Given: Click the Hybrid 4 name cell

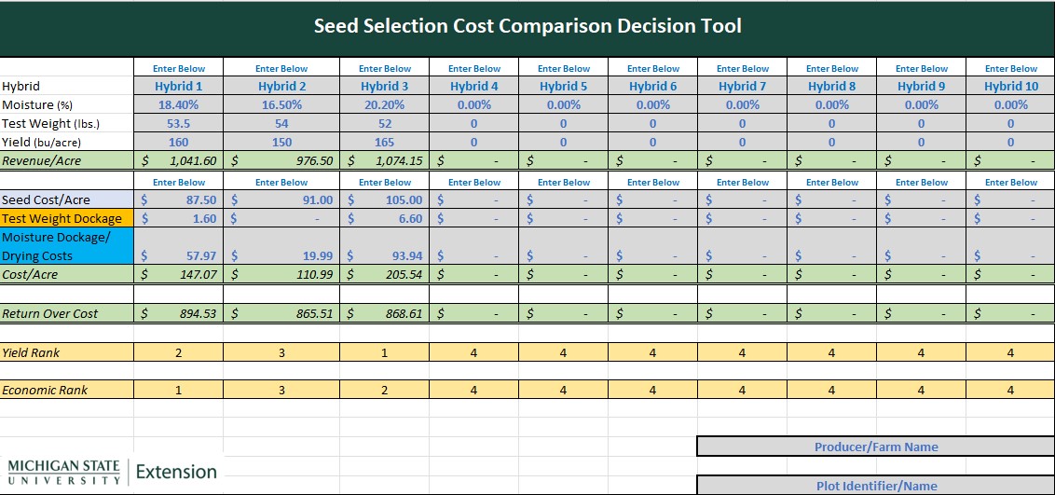Looking at the screenshot, I should pos(473,87).
